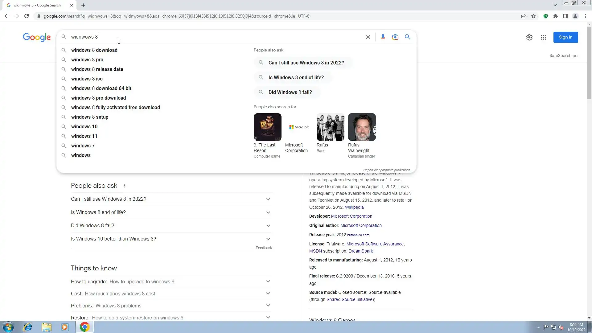Viewport: 592px width, 333px height.
Task: Open the Wikipedia link in knowledge panel
Action: 354,207
